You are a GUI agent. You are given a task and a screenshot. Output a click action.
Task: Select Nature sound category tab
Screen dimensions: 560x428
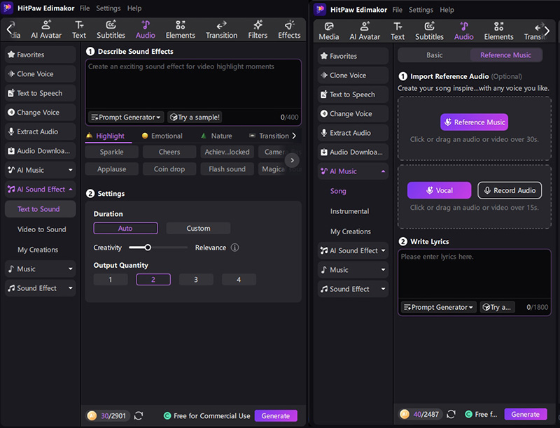pos(216,136)
